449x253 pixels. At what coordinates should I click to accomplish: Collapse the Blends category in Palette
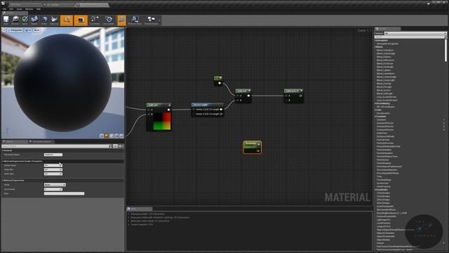375,47
